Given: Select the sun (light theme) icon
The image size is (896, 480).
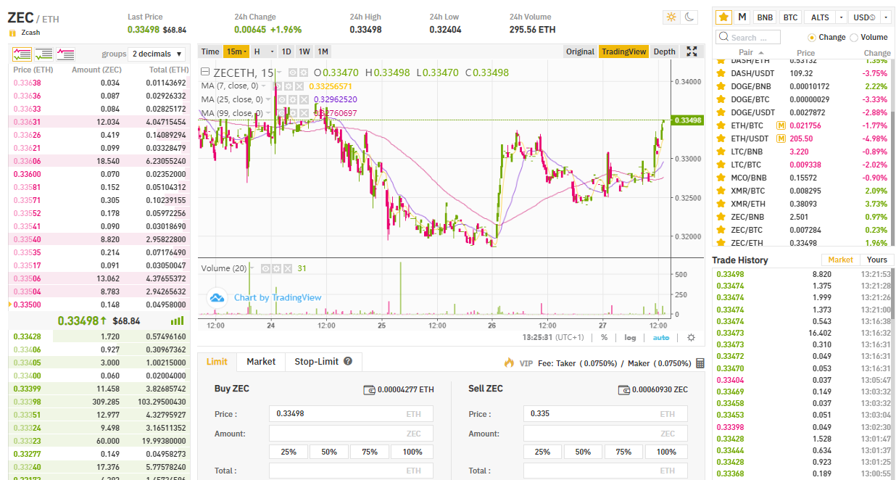Looking at the screenshot, I should 671,17.
